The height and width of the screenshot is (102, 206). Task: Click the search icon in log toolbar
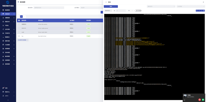point(197,11)
